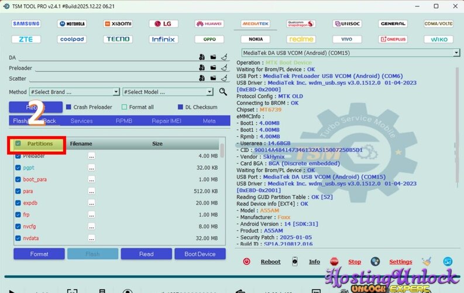Pick the Tecno brand logo
This screenshot has height=293, width=464.
coord(118,39)
